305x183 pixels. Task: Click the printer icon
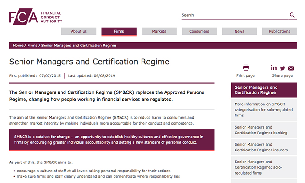coord(246,67)
